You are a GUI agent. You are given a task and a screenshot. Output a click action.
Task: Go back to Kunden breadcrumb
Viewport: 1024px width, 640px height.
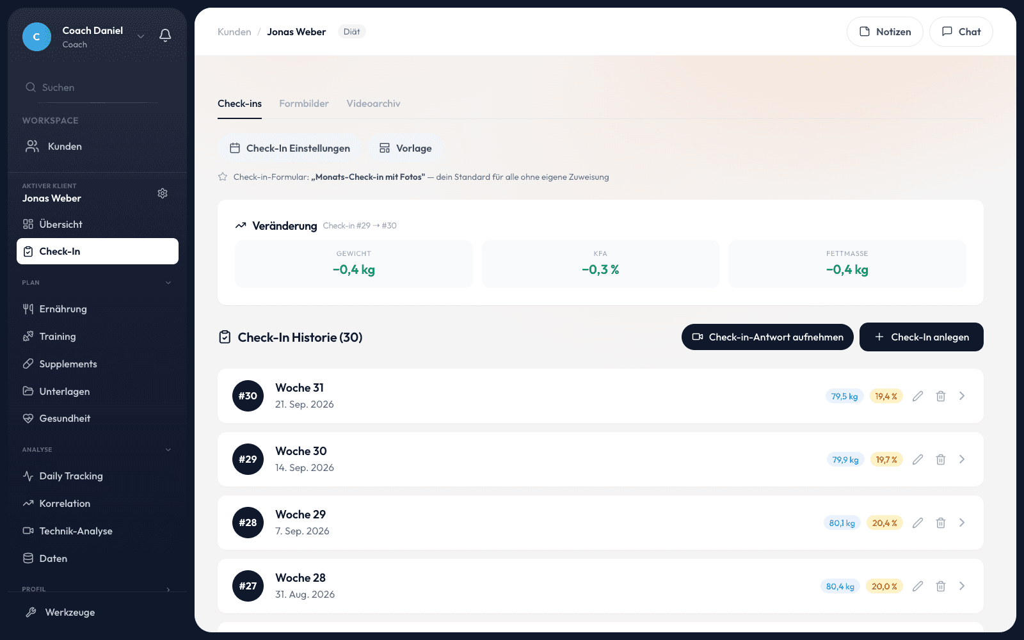234,32
